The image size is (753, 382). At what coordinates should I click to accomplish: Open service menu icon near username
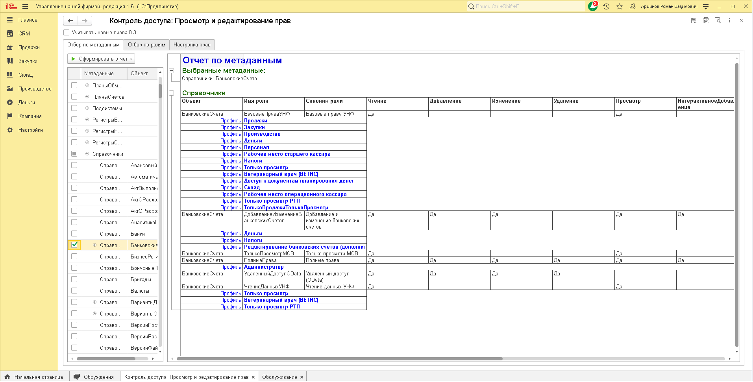[x=706, y=6]
